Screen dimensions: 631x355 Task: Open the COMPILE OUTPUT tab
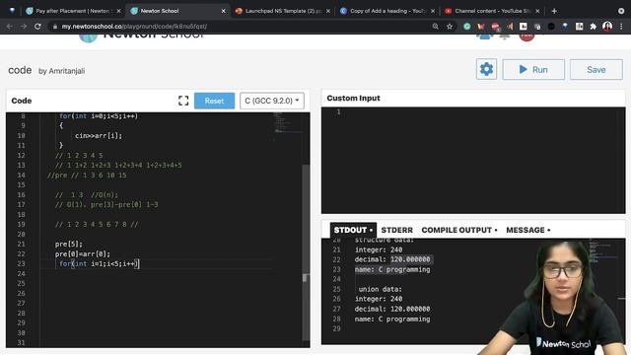coord(459,230)
